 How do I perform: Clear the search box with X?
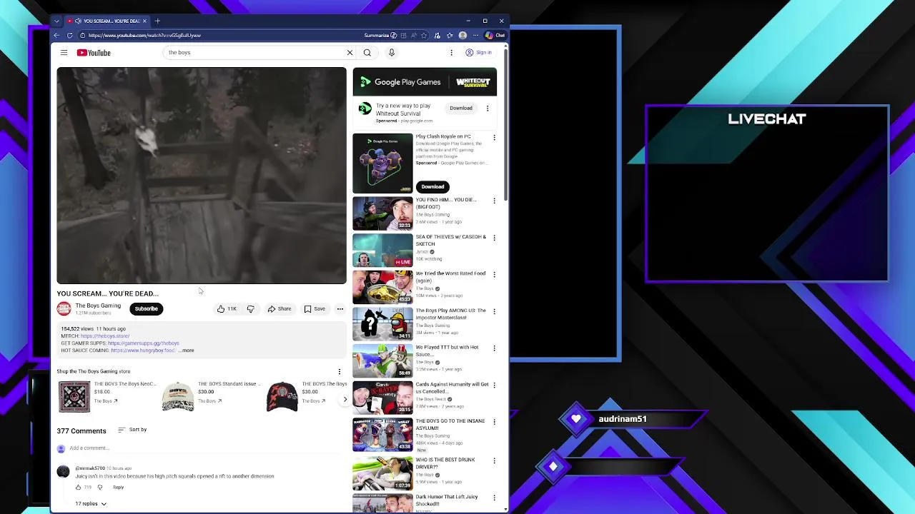pyautogui.click(x=350, y=53)
